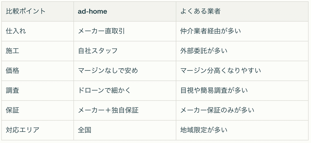Select the メーカー保証のみが多い cell
The width and height of the screenshot is (311, 143).
(217, 110)
